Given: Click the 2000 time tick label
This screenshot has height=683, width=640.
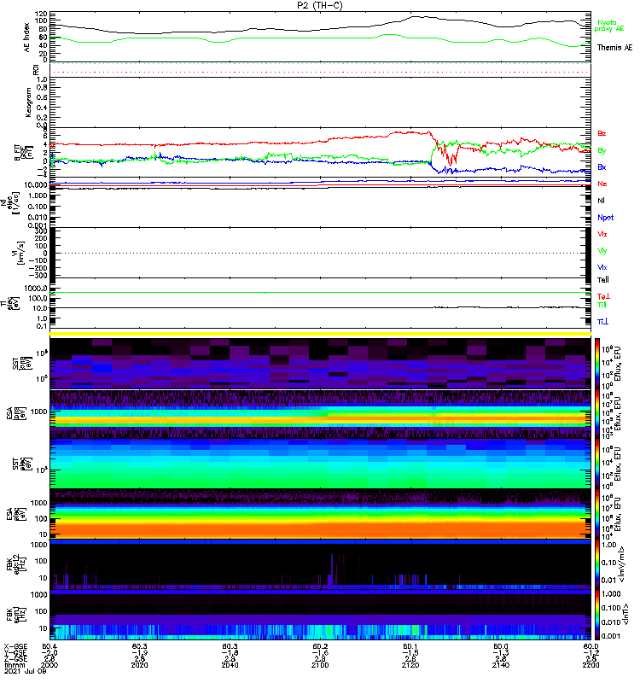Looking at the screenshot, I should pos(49,665).
